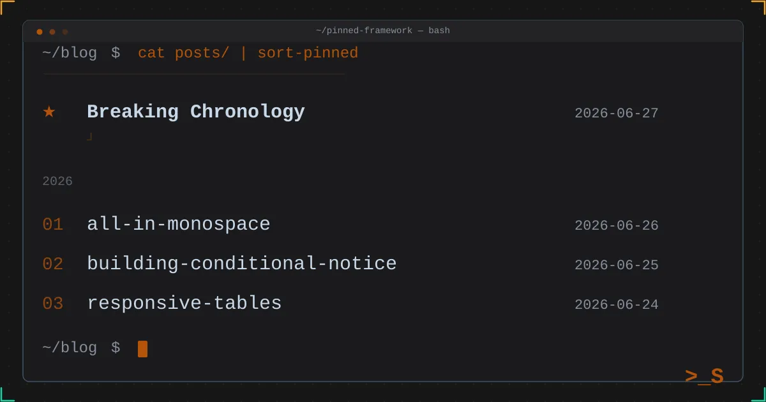
Task: Click the bottom ~/blog $ prompt
Action: [x=81, y=348]
